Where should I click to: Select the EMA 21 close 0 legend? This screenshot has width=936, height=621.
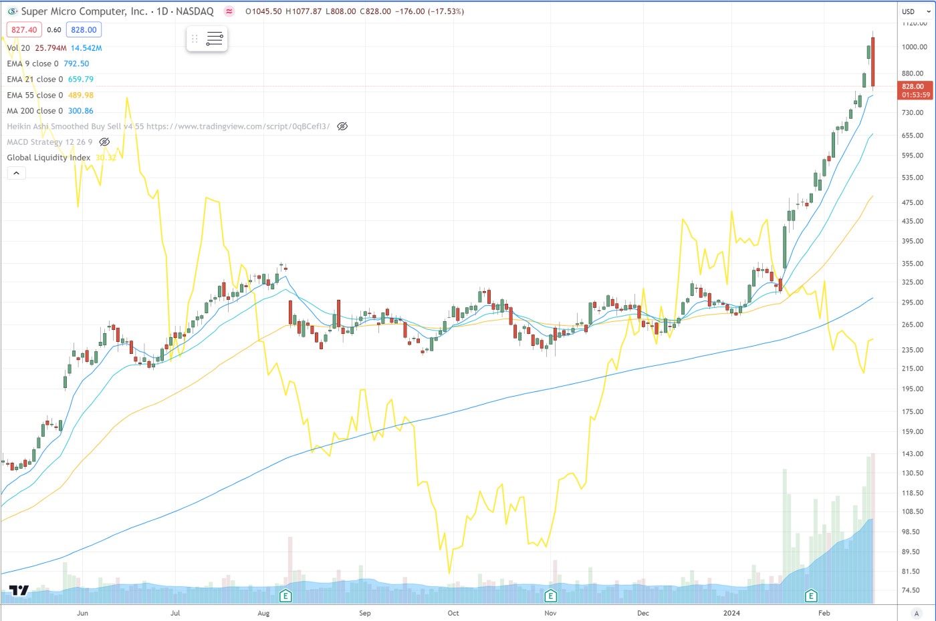pyautogui.click(x=35, y=79)
